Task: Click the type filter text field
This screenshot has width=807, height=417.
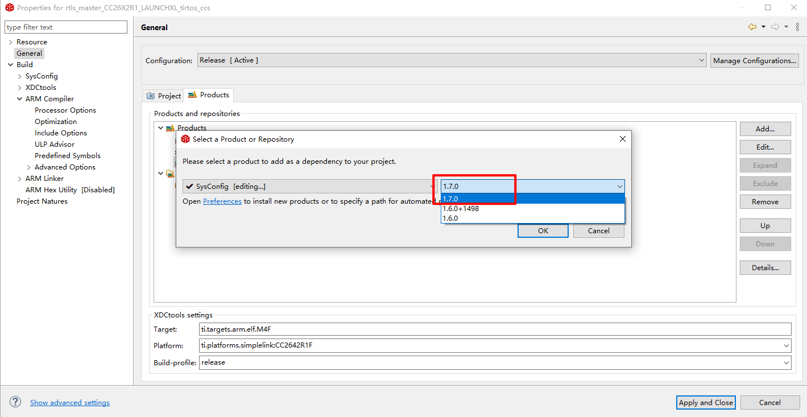Action: point(66,27)
